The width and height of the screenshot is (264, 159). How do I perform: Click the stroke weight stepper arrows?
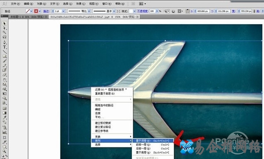(53, 11)
